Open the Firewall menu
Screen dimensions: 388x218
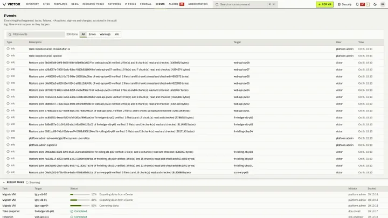145,4
